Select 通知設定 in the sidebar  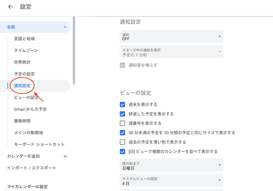click(22, 86)
